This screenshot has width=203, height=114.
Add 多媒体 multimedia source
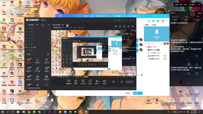[x=90, y=82]
